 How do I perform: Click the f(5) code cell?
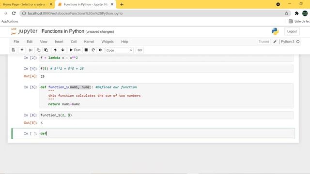(x=166, y=69)
